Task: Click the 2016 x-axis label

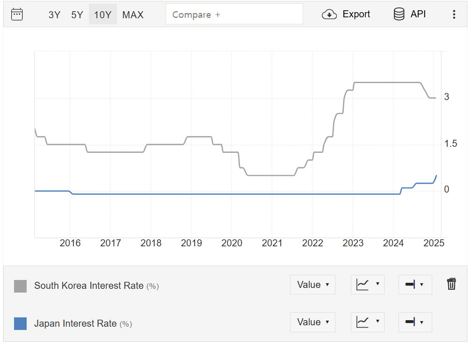Action: point(70,243)
